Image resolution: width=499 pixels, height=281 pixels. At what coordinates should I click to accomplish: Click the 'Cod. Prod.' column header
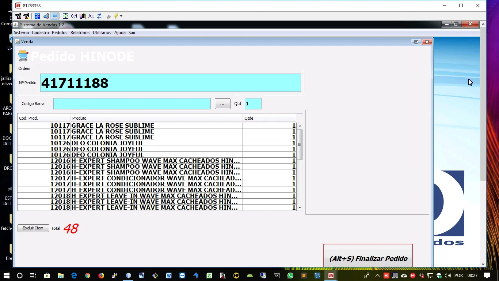[44, 118]
